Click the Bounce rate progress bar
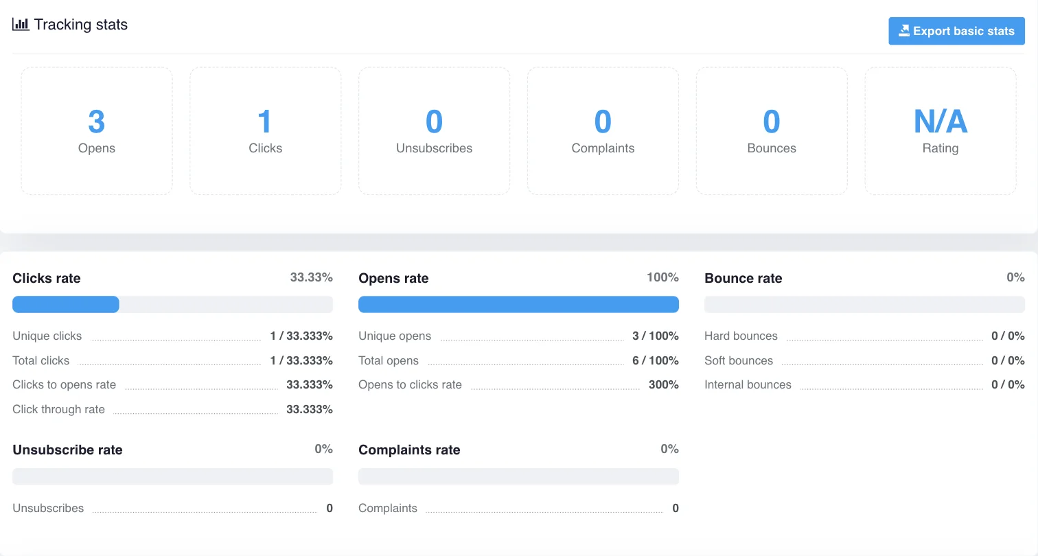 coord(864,305)
